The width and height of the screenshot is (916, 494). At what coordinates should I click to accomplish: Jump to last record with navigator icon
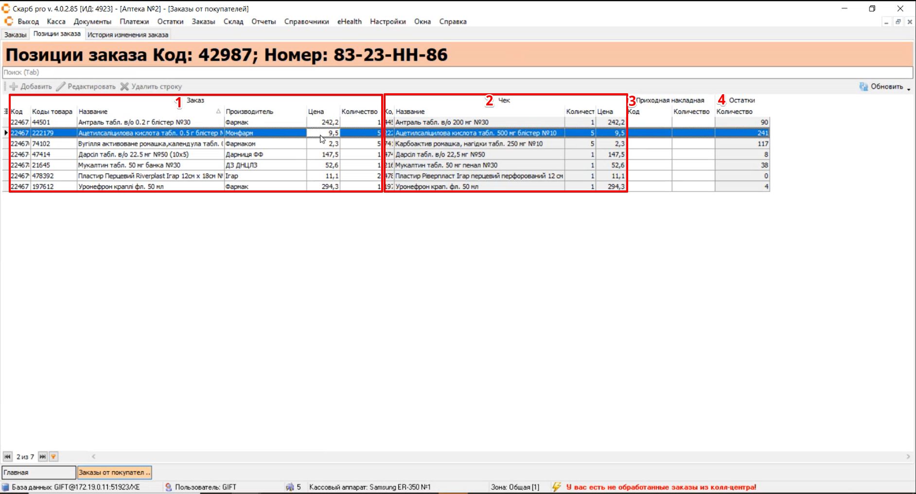coord(43,457)
